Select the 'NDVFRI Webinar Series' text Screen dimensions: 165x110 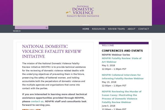(116, 55)
